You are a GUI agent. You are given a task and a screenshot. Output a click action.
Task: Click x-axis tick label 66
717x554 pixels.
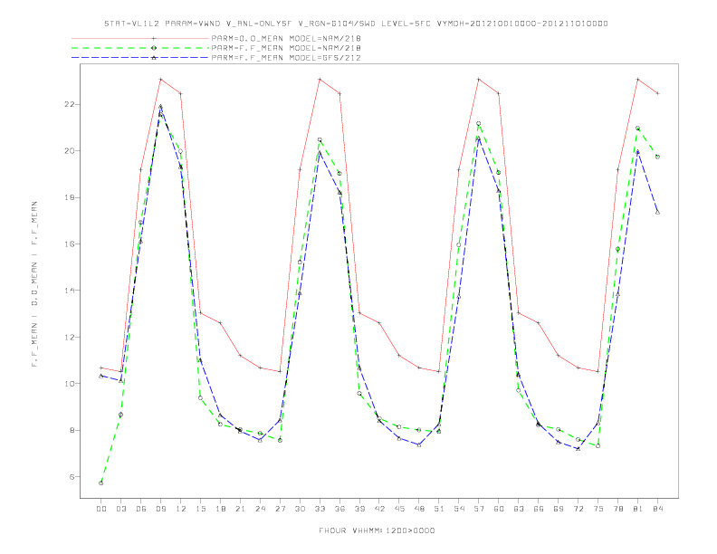tap(539, 509)
